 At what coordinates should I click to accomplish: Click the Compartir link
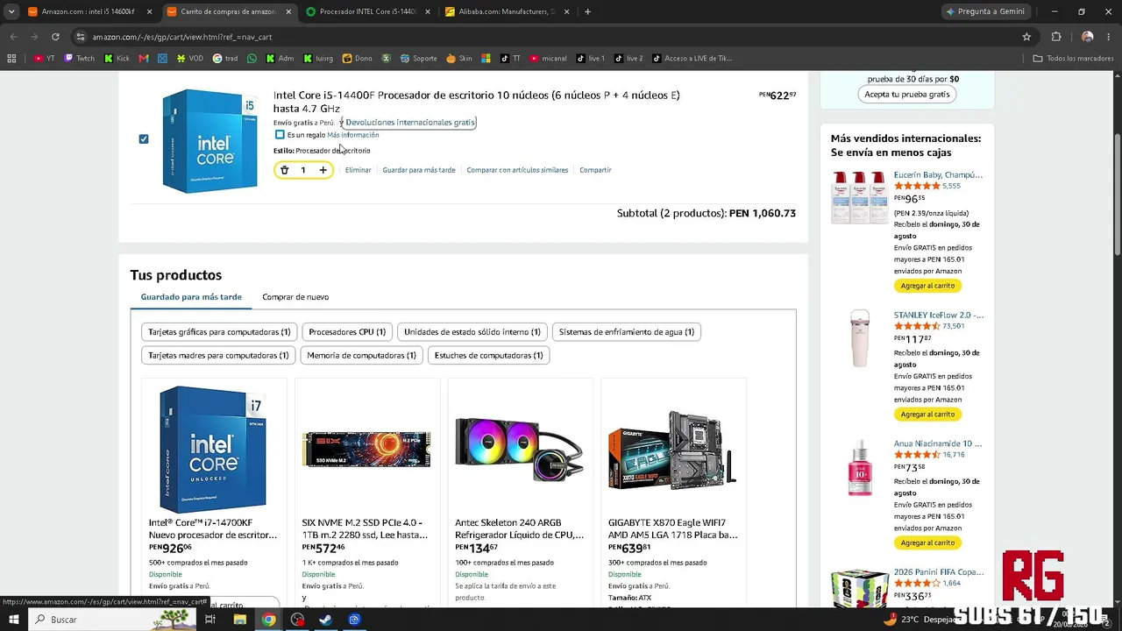tap(595, 170)
